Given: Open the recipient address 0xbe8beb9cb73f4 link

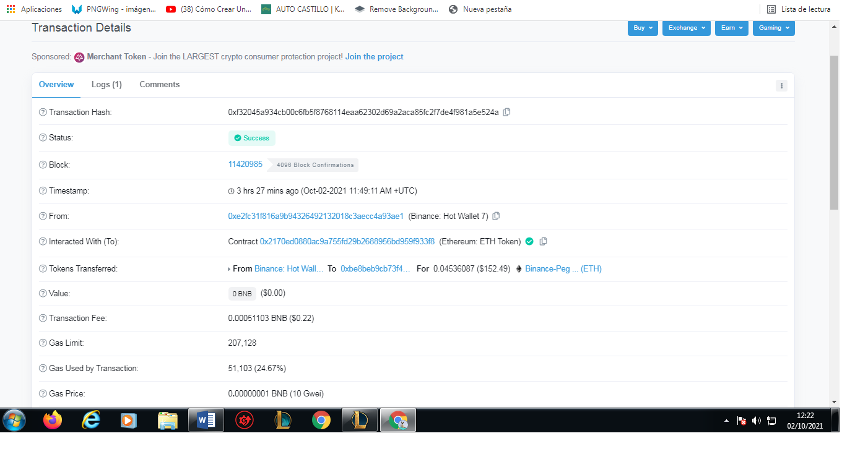Looking at the screenshot, I should tap(375, 268).
